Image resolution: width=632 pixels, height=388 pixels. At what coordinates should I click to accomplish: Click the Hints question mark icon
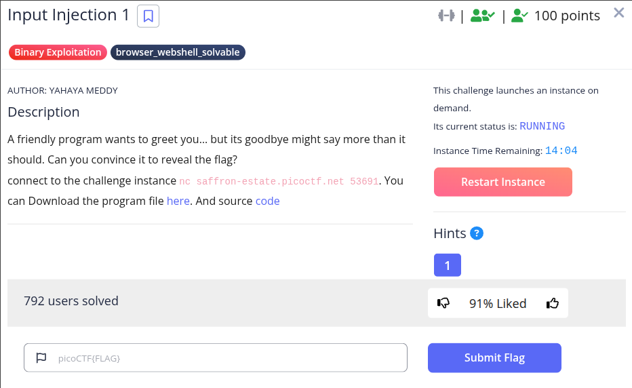(x=477, y=233)
